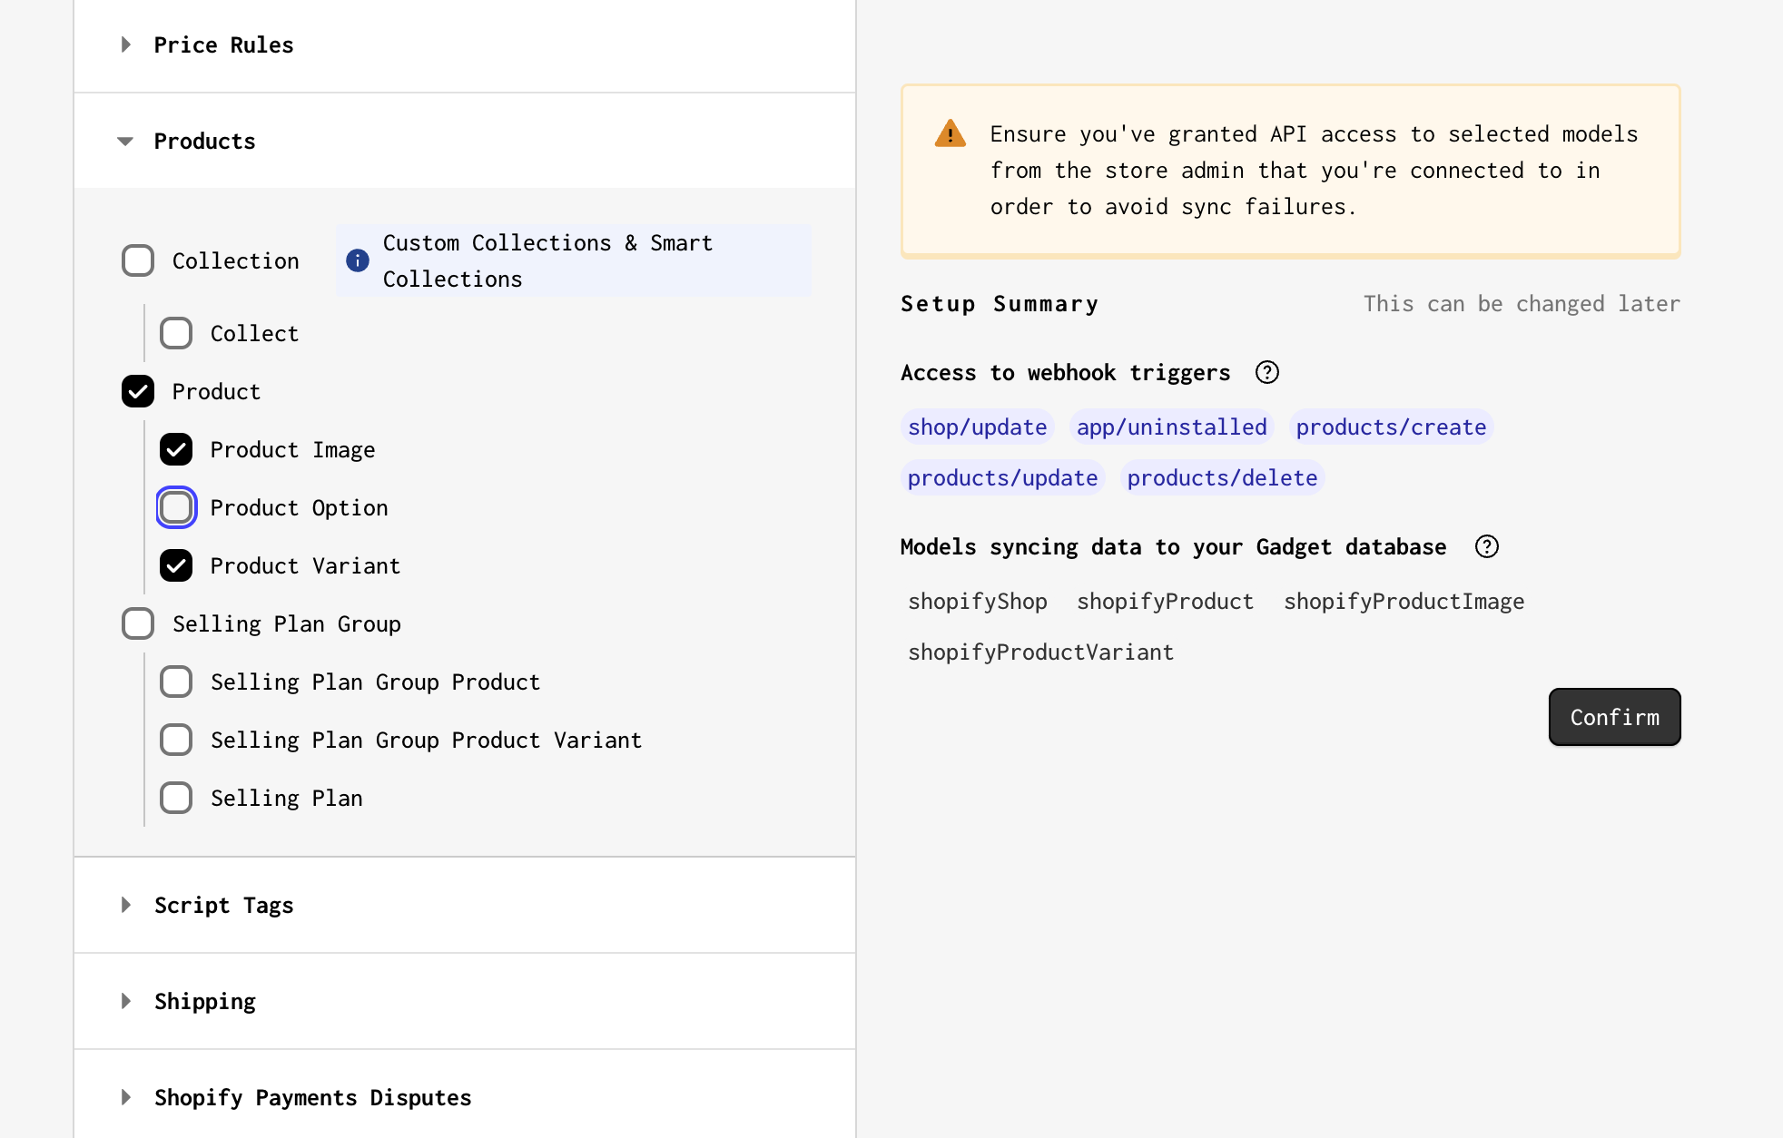The height and width of the screenshot is (1138, 1783).
Task: Click the Setup Summary heading
Action: point(1000,303)
